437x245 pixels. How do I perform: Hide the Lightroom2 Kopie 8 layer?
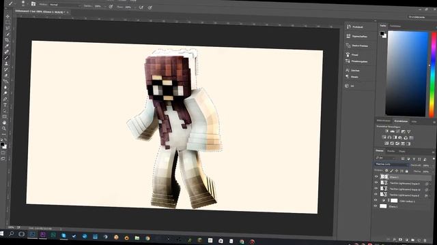[376, 194]
